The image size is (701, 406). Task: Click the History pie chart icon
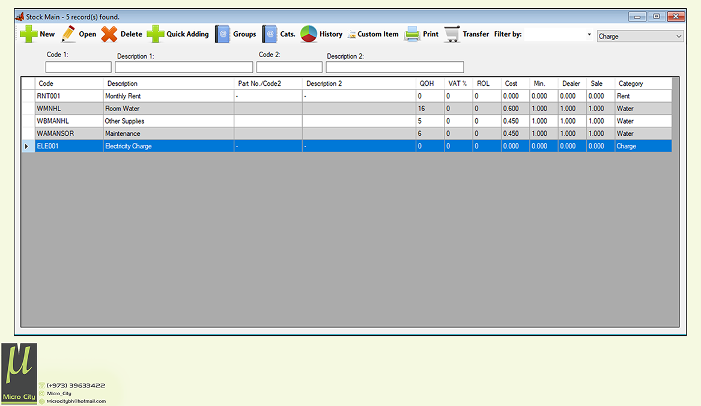click(x=309, y=34)
